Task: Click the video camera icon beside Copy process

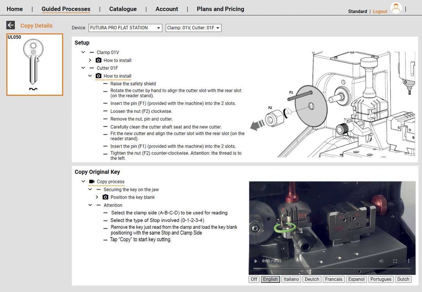Action: coord(91,182)
